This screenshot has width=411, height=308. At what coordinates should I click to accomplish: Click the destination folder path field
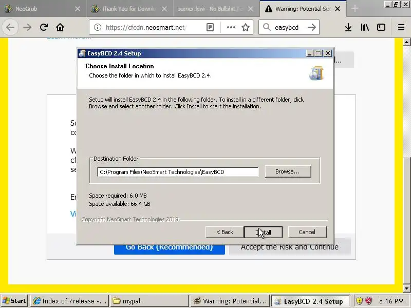[178, 172]
